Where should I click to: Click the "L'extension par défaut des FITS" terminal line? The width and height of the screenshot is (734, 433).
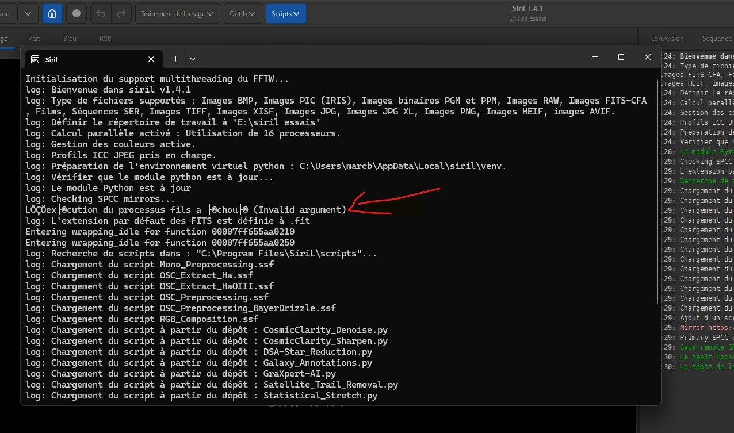(x=168, y=221)
